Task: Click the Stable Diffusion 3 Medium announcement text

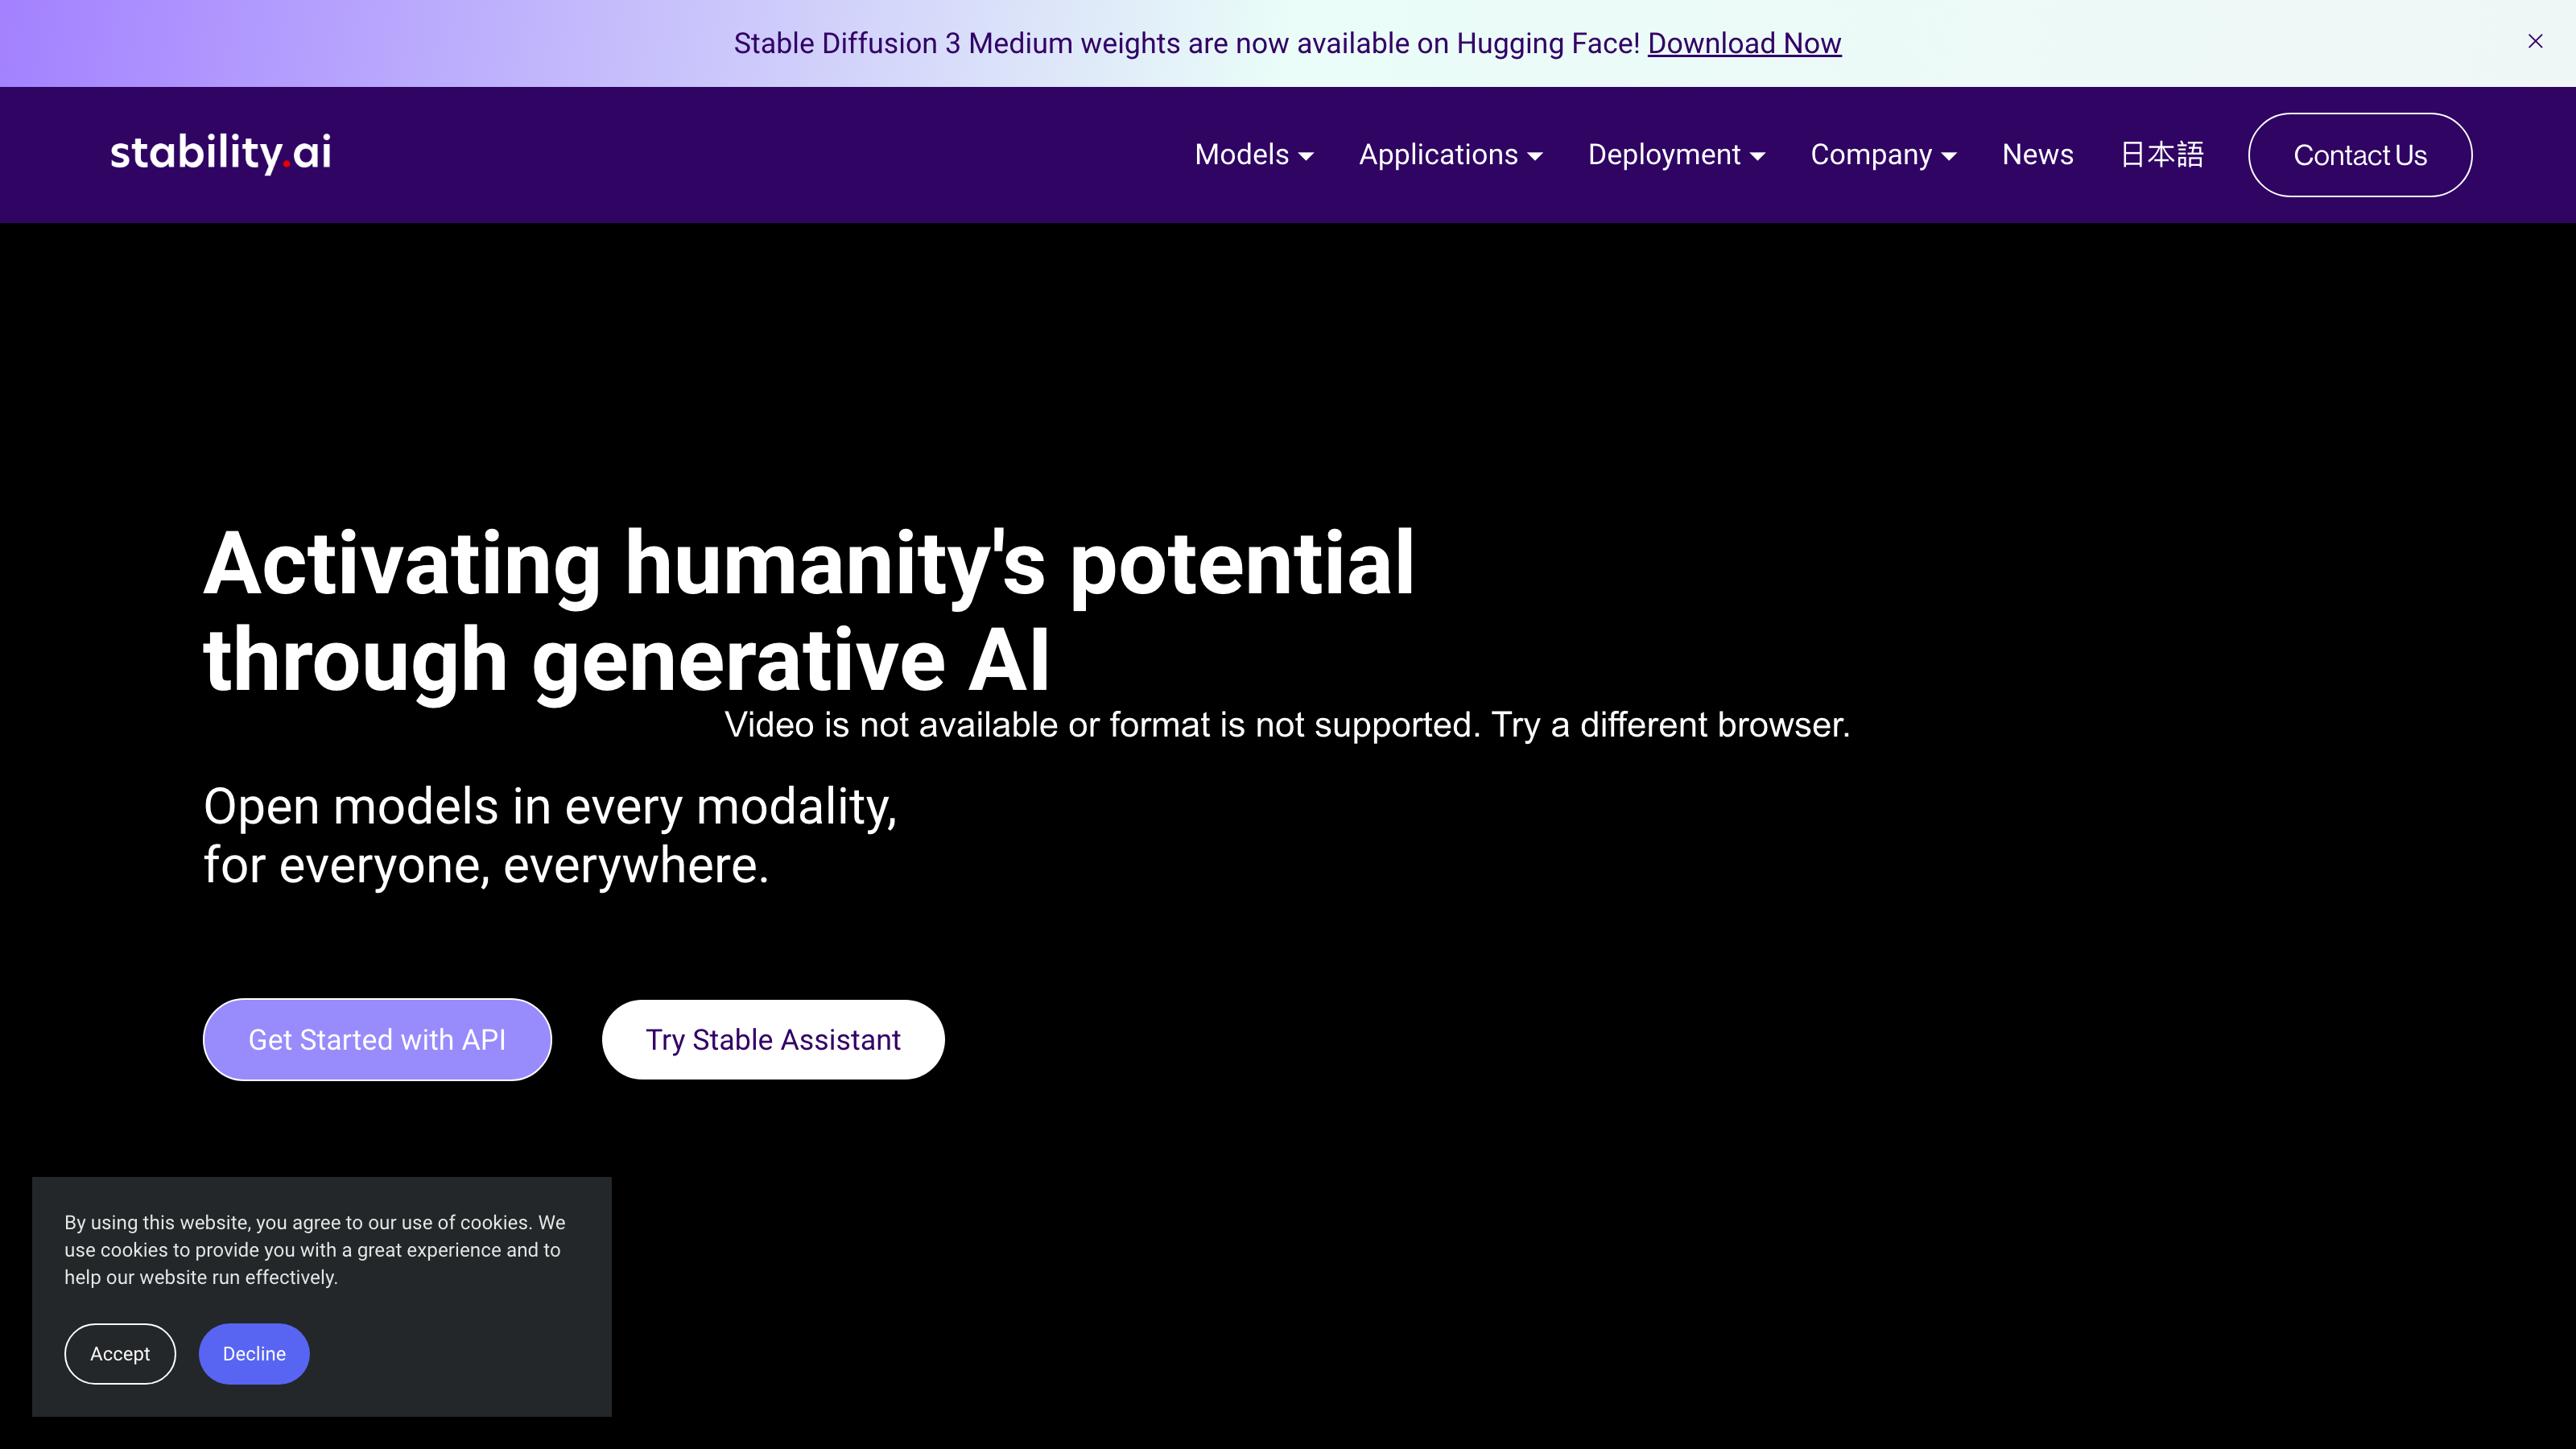Action: click(x=1187, y=43)
